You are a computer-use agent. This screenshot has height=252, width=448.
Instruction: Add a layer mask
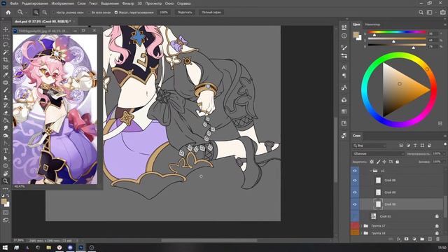click(x=406, y=239)
